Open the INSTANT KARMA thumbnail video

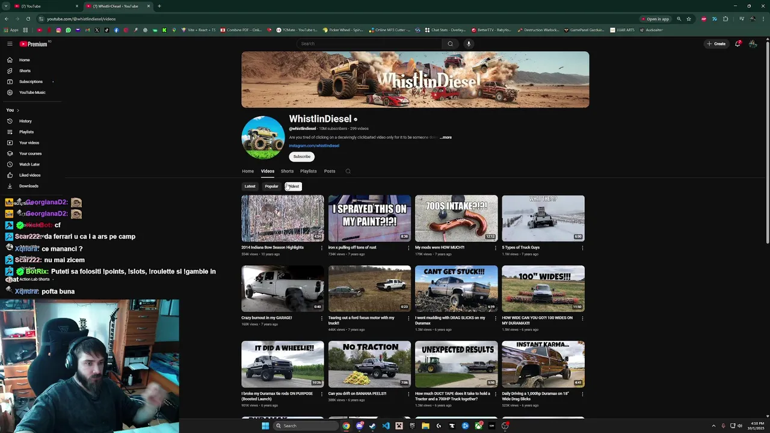click(x=543, y=364)
